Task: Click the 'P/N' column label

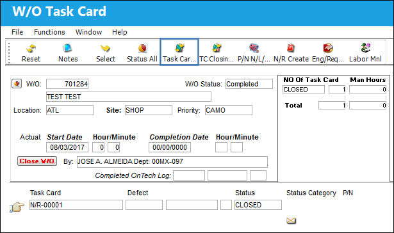Action: (x=348, y=193)
